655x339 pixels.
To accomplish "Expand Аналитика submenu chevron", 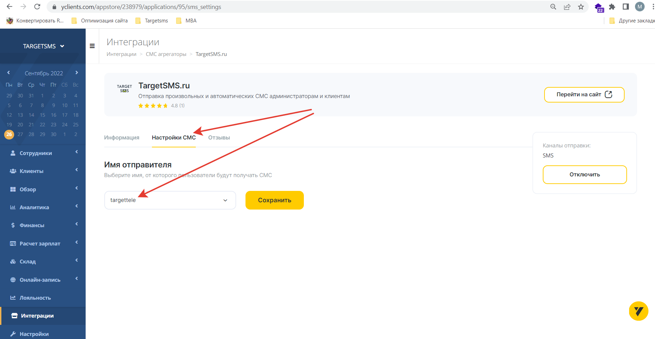I will pyautogui.click(x=77, y=206).
